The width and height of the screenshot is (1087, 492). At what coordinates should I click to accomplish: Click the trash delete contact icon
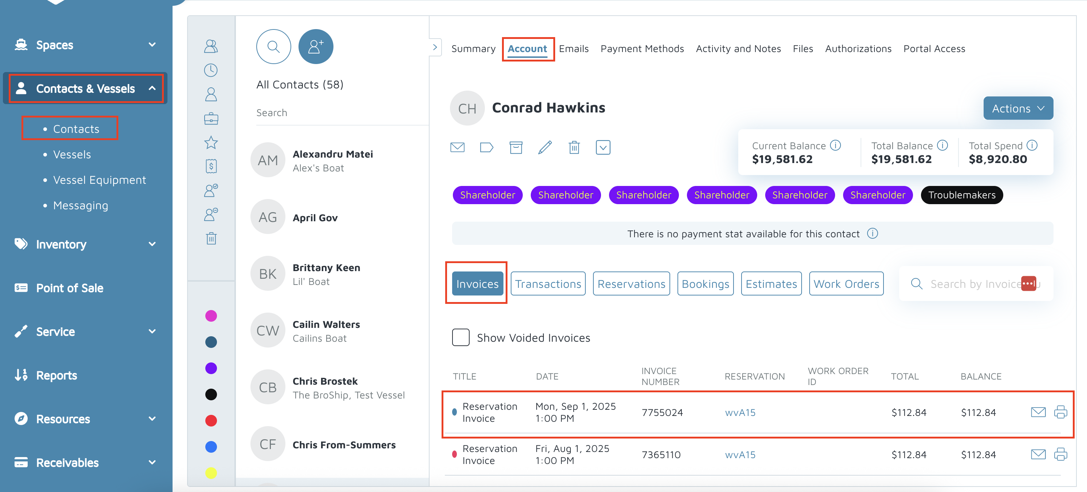[x=574, y=147]
